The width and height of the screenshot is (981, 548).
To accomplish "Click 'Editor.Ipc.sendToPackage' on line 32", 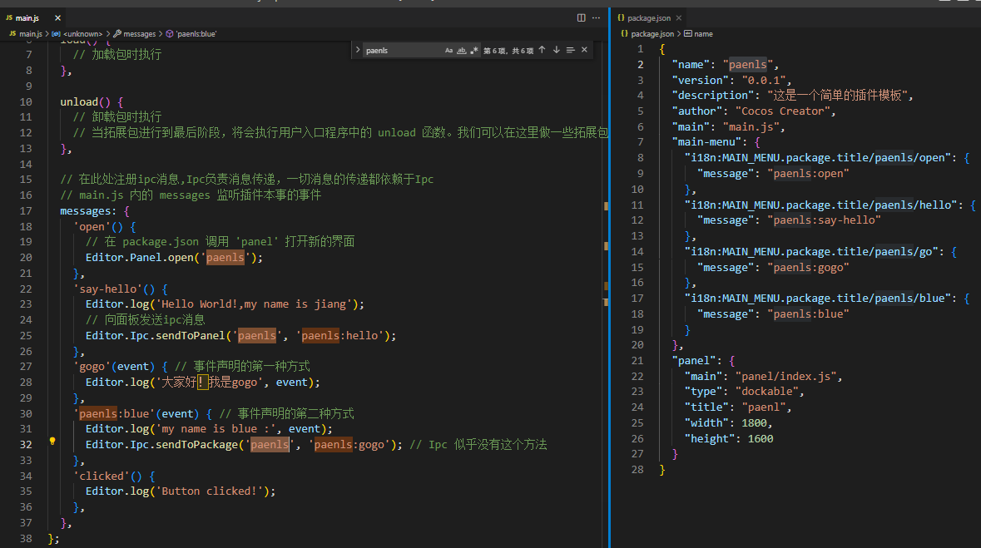I will click(x=161, y=444).
